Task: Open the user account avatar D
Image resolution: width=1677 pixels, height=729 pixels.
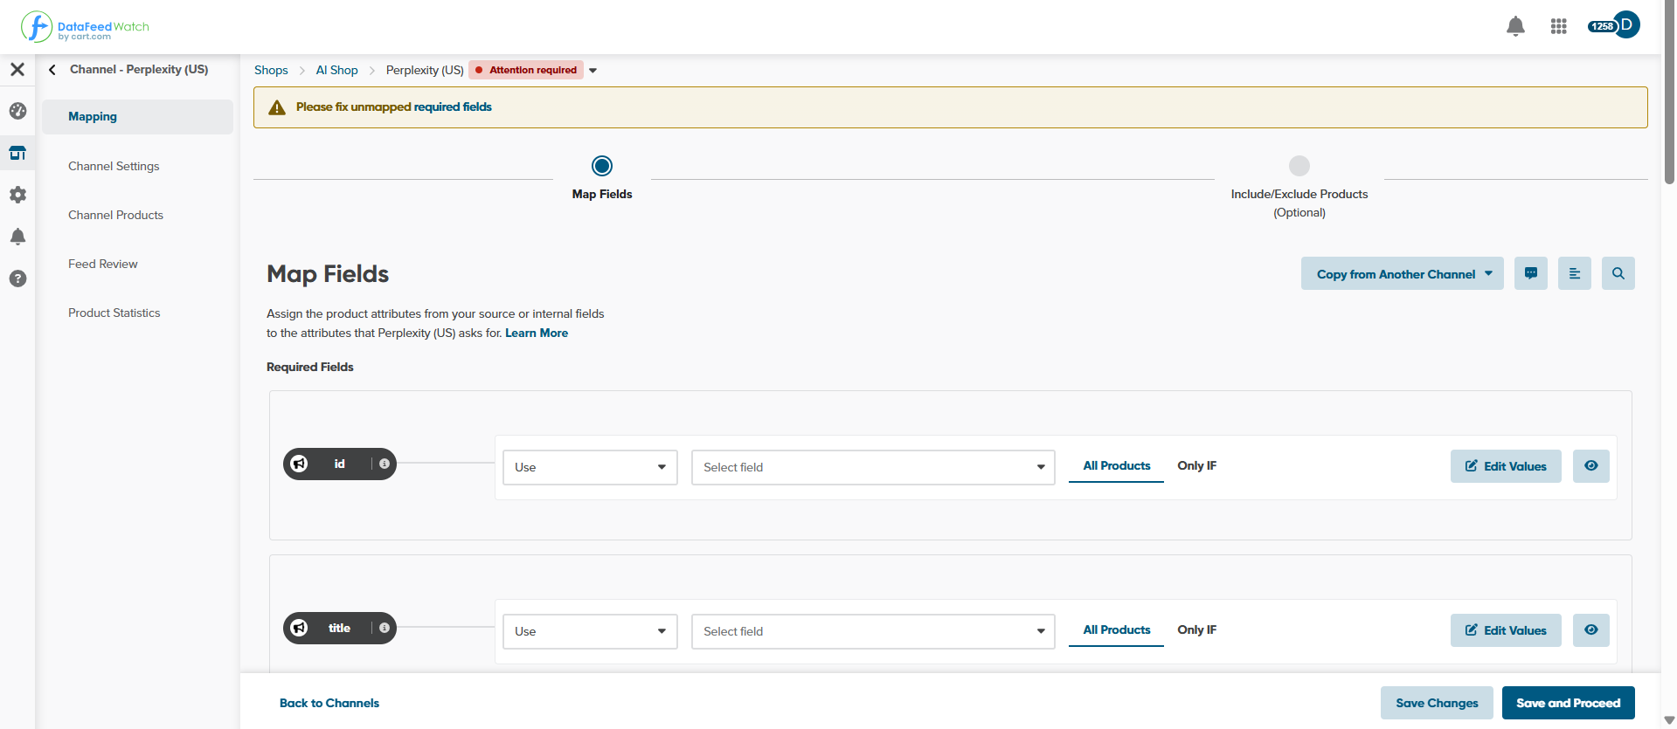Action: [1626, 24]
